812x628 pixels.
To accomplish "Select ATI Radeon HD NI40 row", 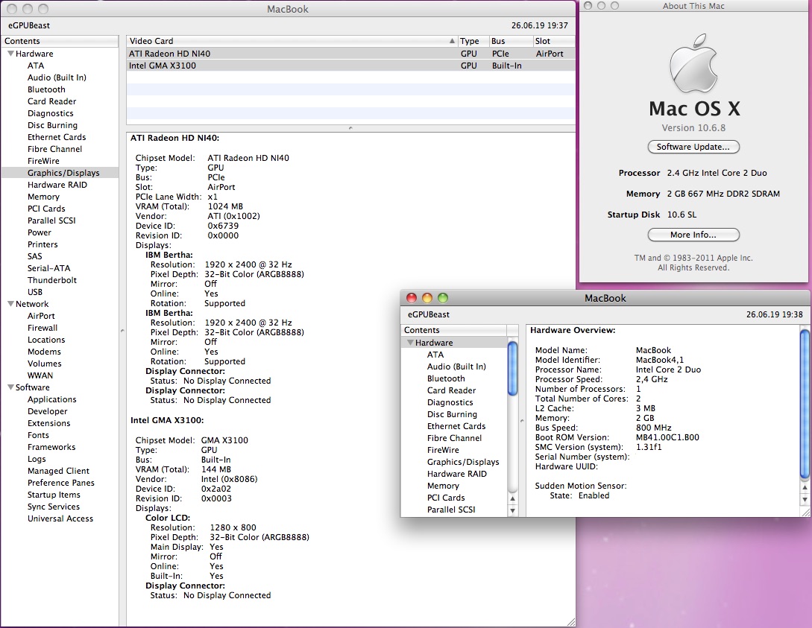I will click(x=350, y=54).
